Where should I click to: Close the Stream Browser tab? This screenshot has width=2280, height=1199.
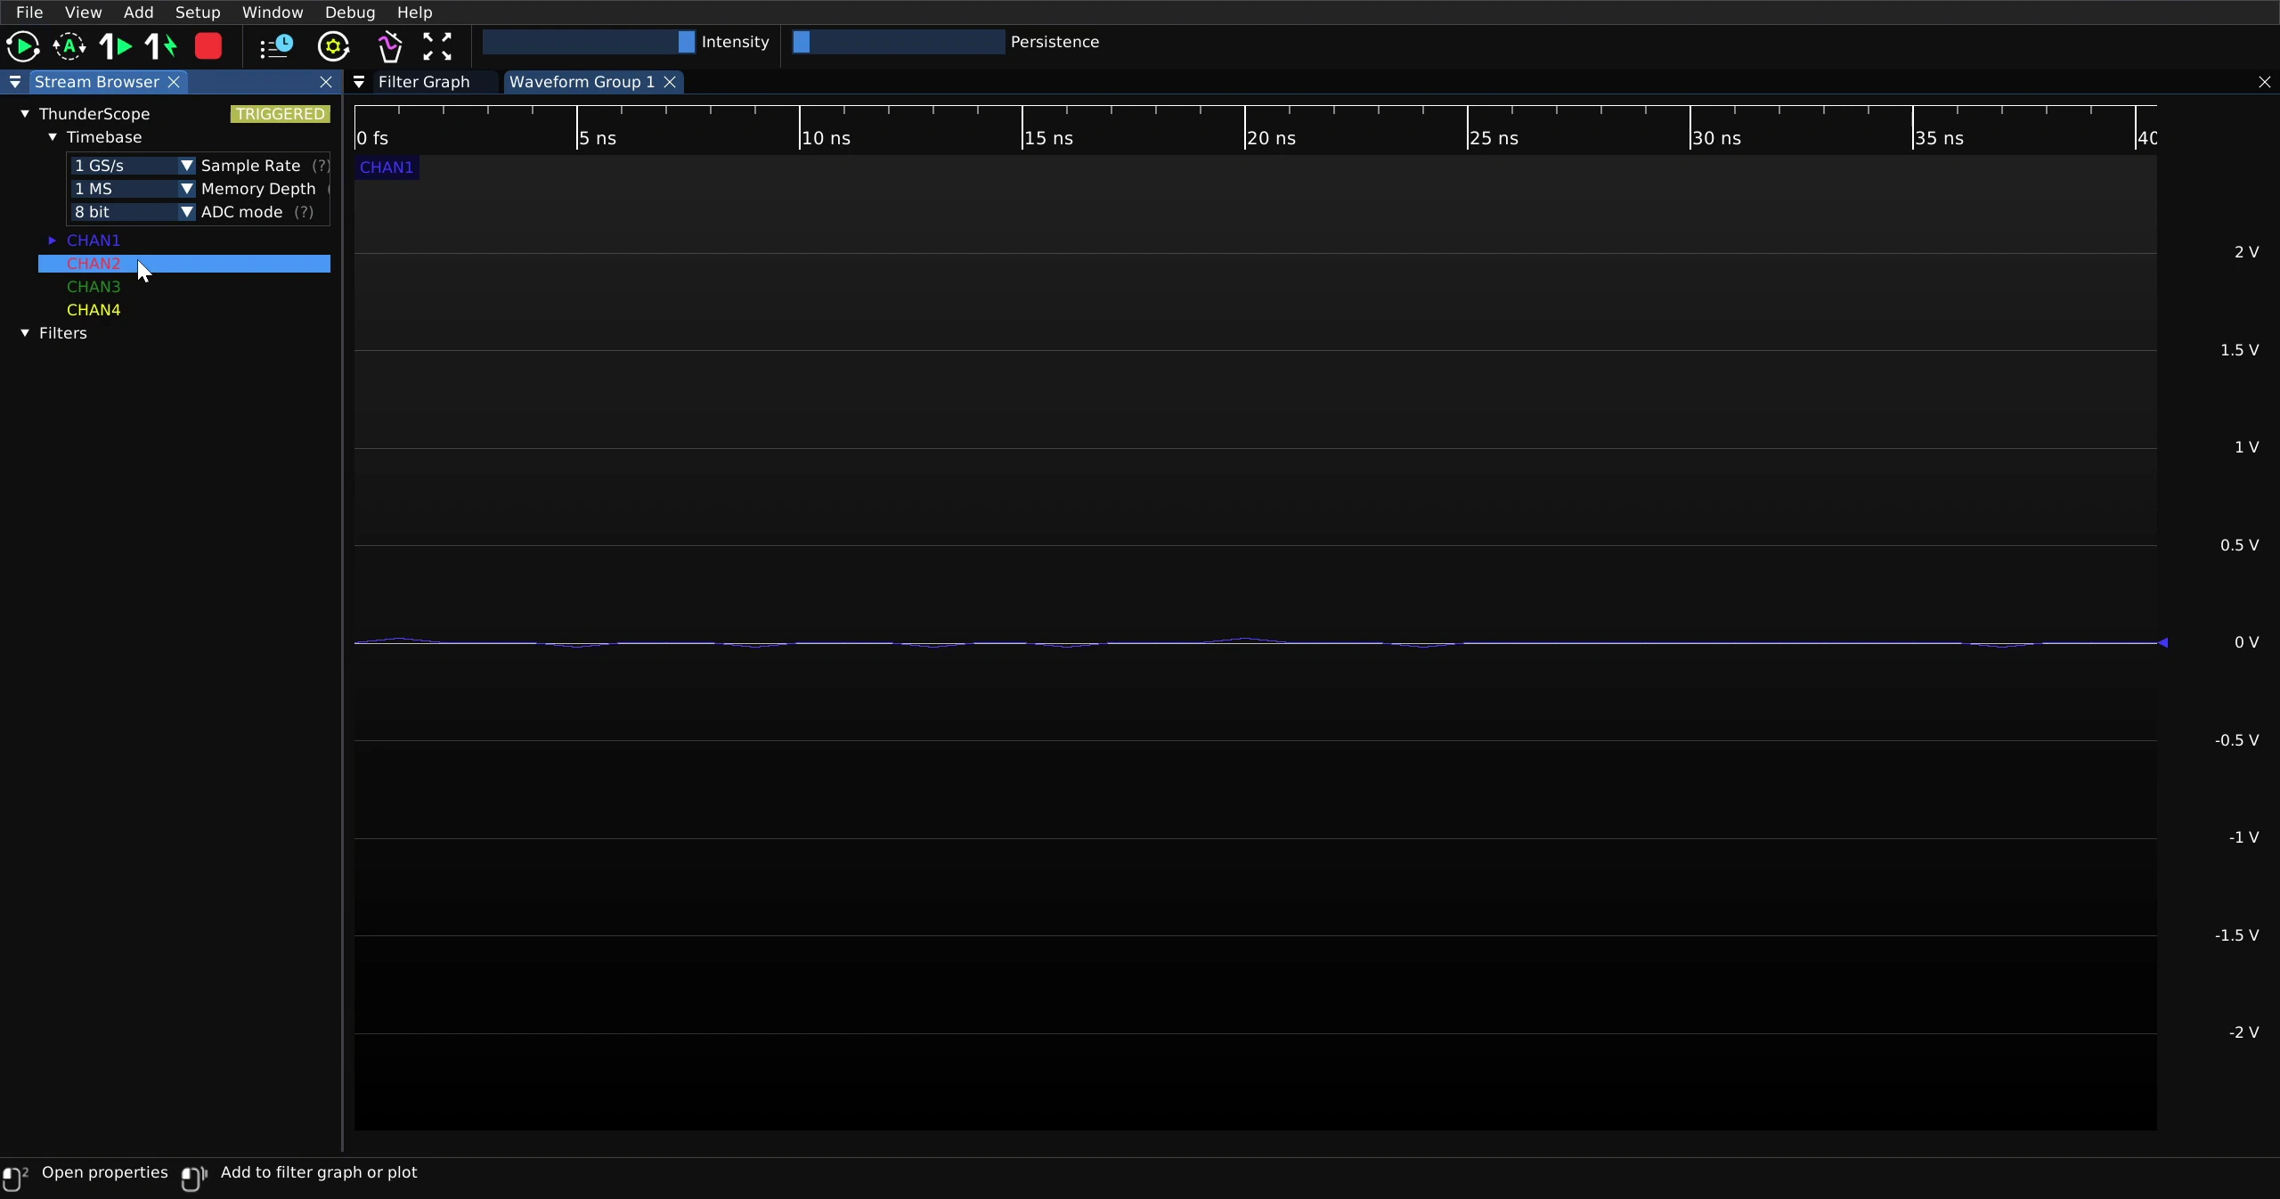[175, 82]
